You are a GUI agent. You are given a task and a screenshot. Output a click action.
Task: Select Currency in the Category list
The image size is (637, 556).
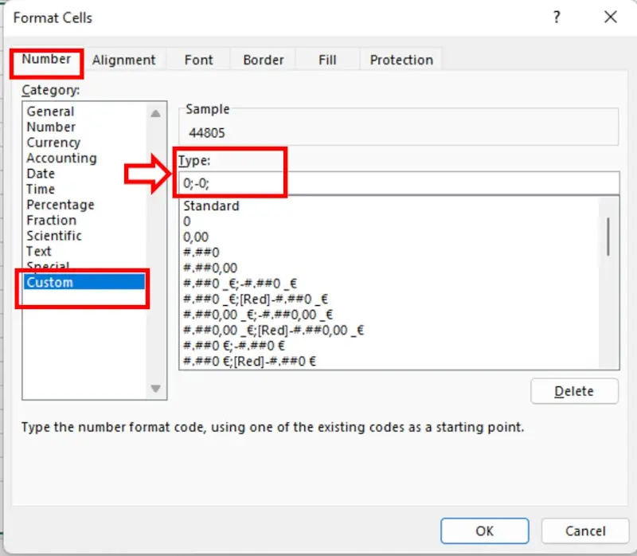pos(53,143)
